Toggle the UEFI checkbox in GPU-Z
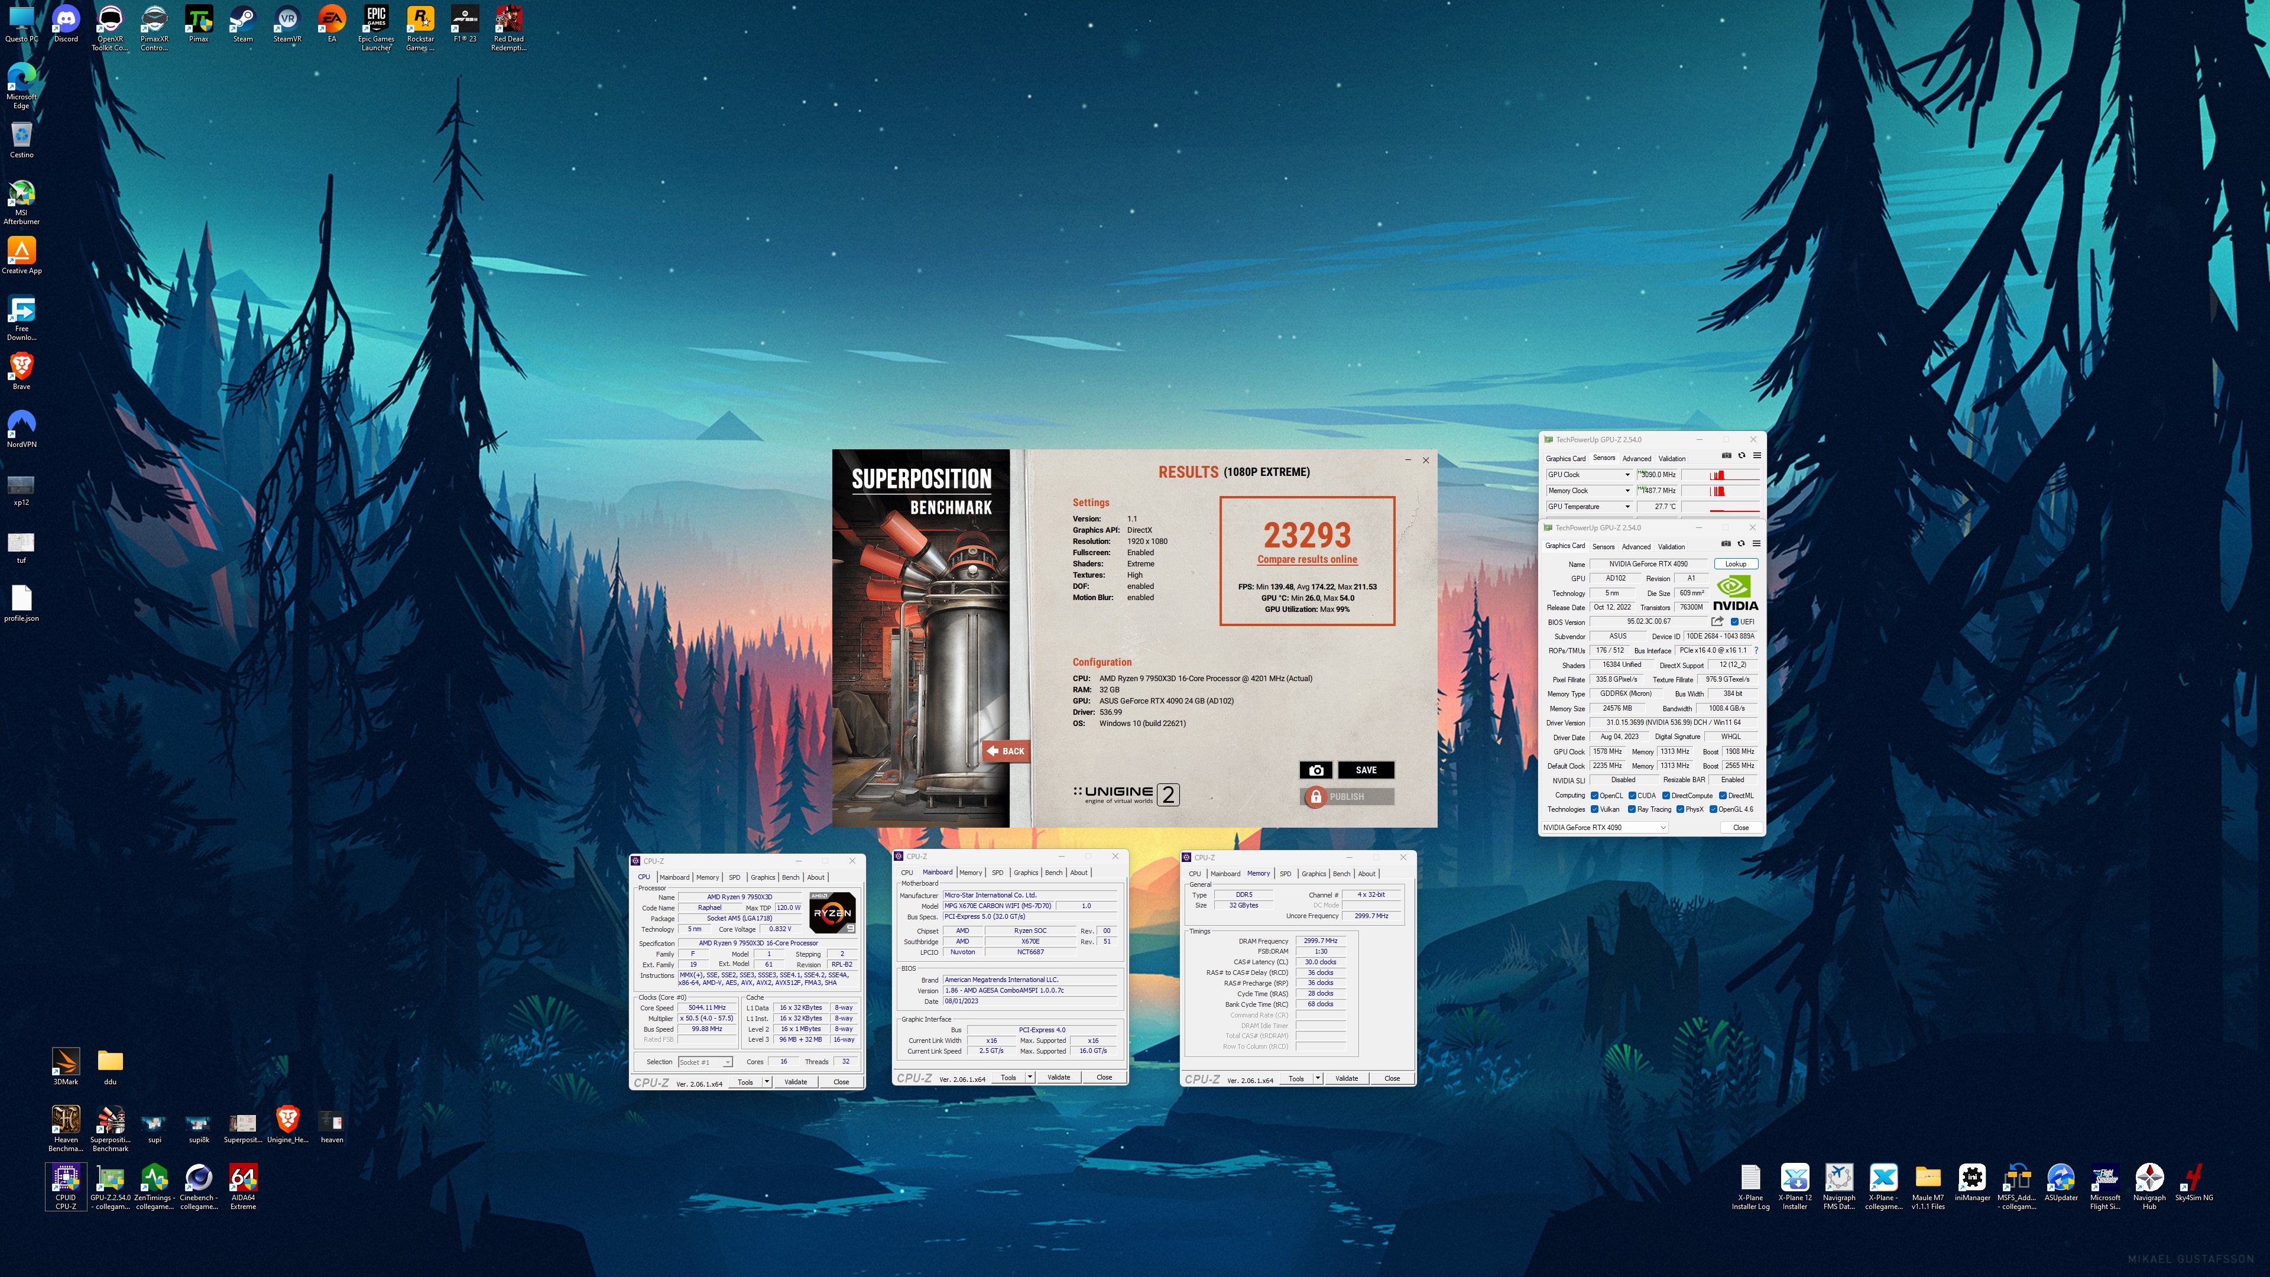 click(1734, 622)
